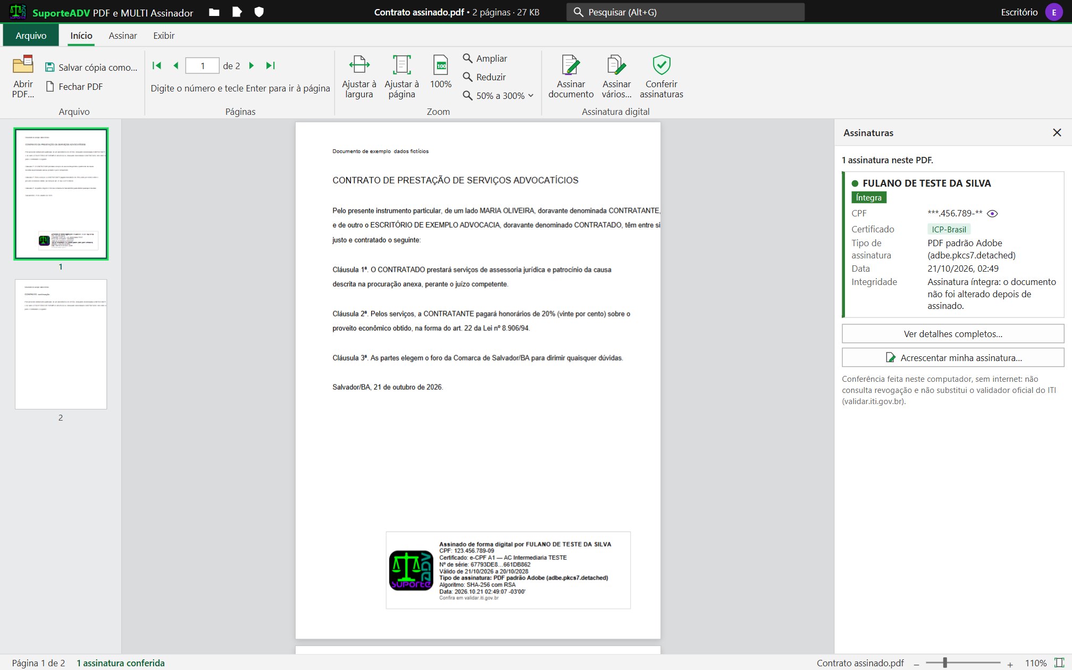Click the Escritório account avatar
This screenshot has height=670, width=1072.
click(x=1054, y=12)
